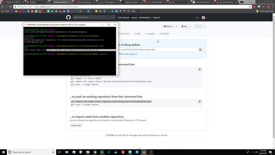Switch to the Angular browser tab

(37, 2)
